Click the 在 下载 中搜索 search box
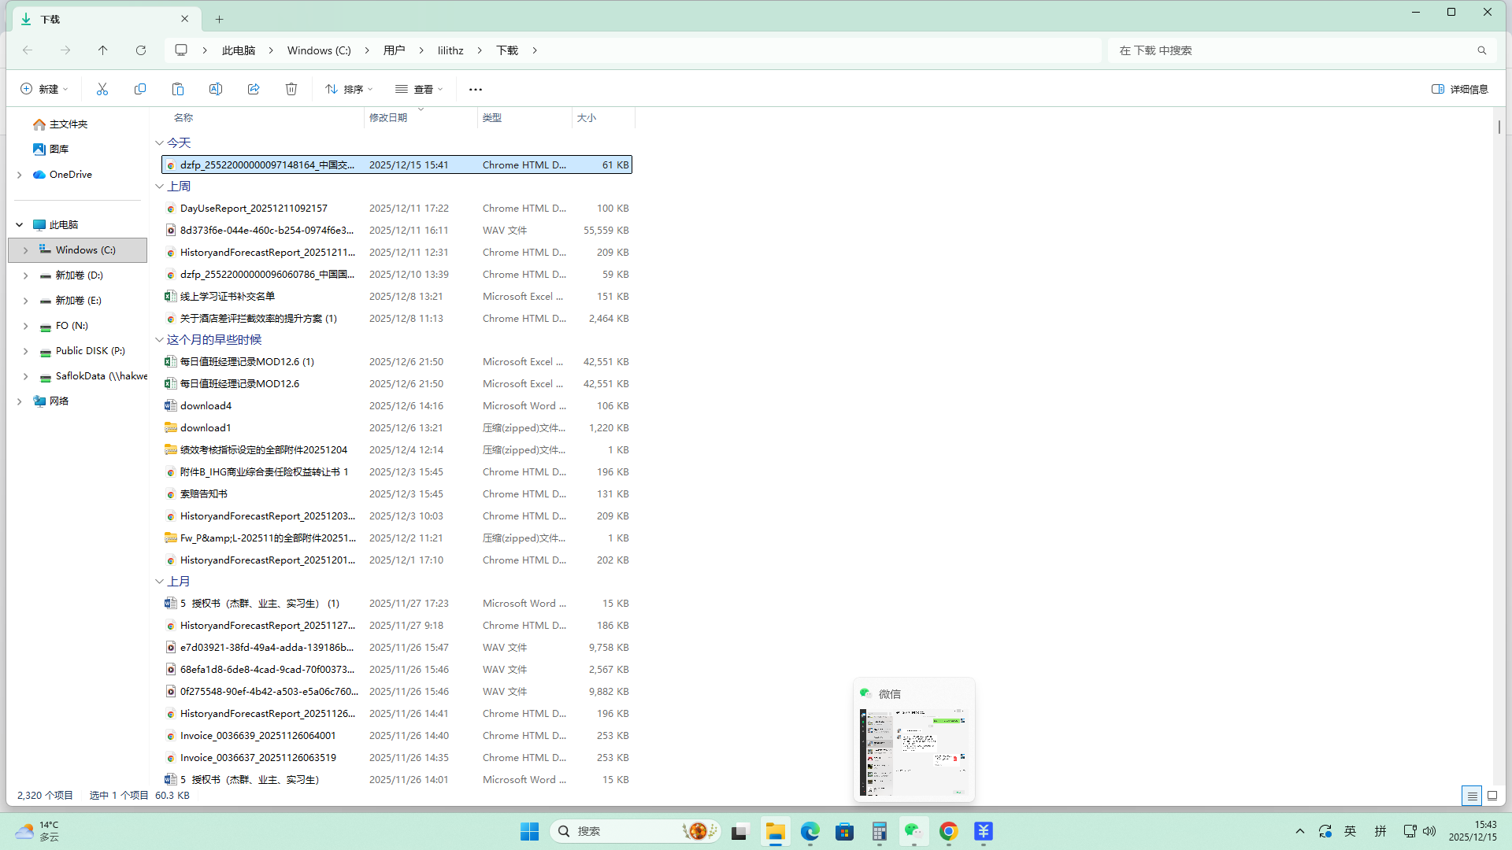The height and width of the screenshot is (850, 1512). point(1291,50)
